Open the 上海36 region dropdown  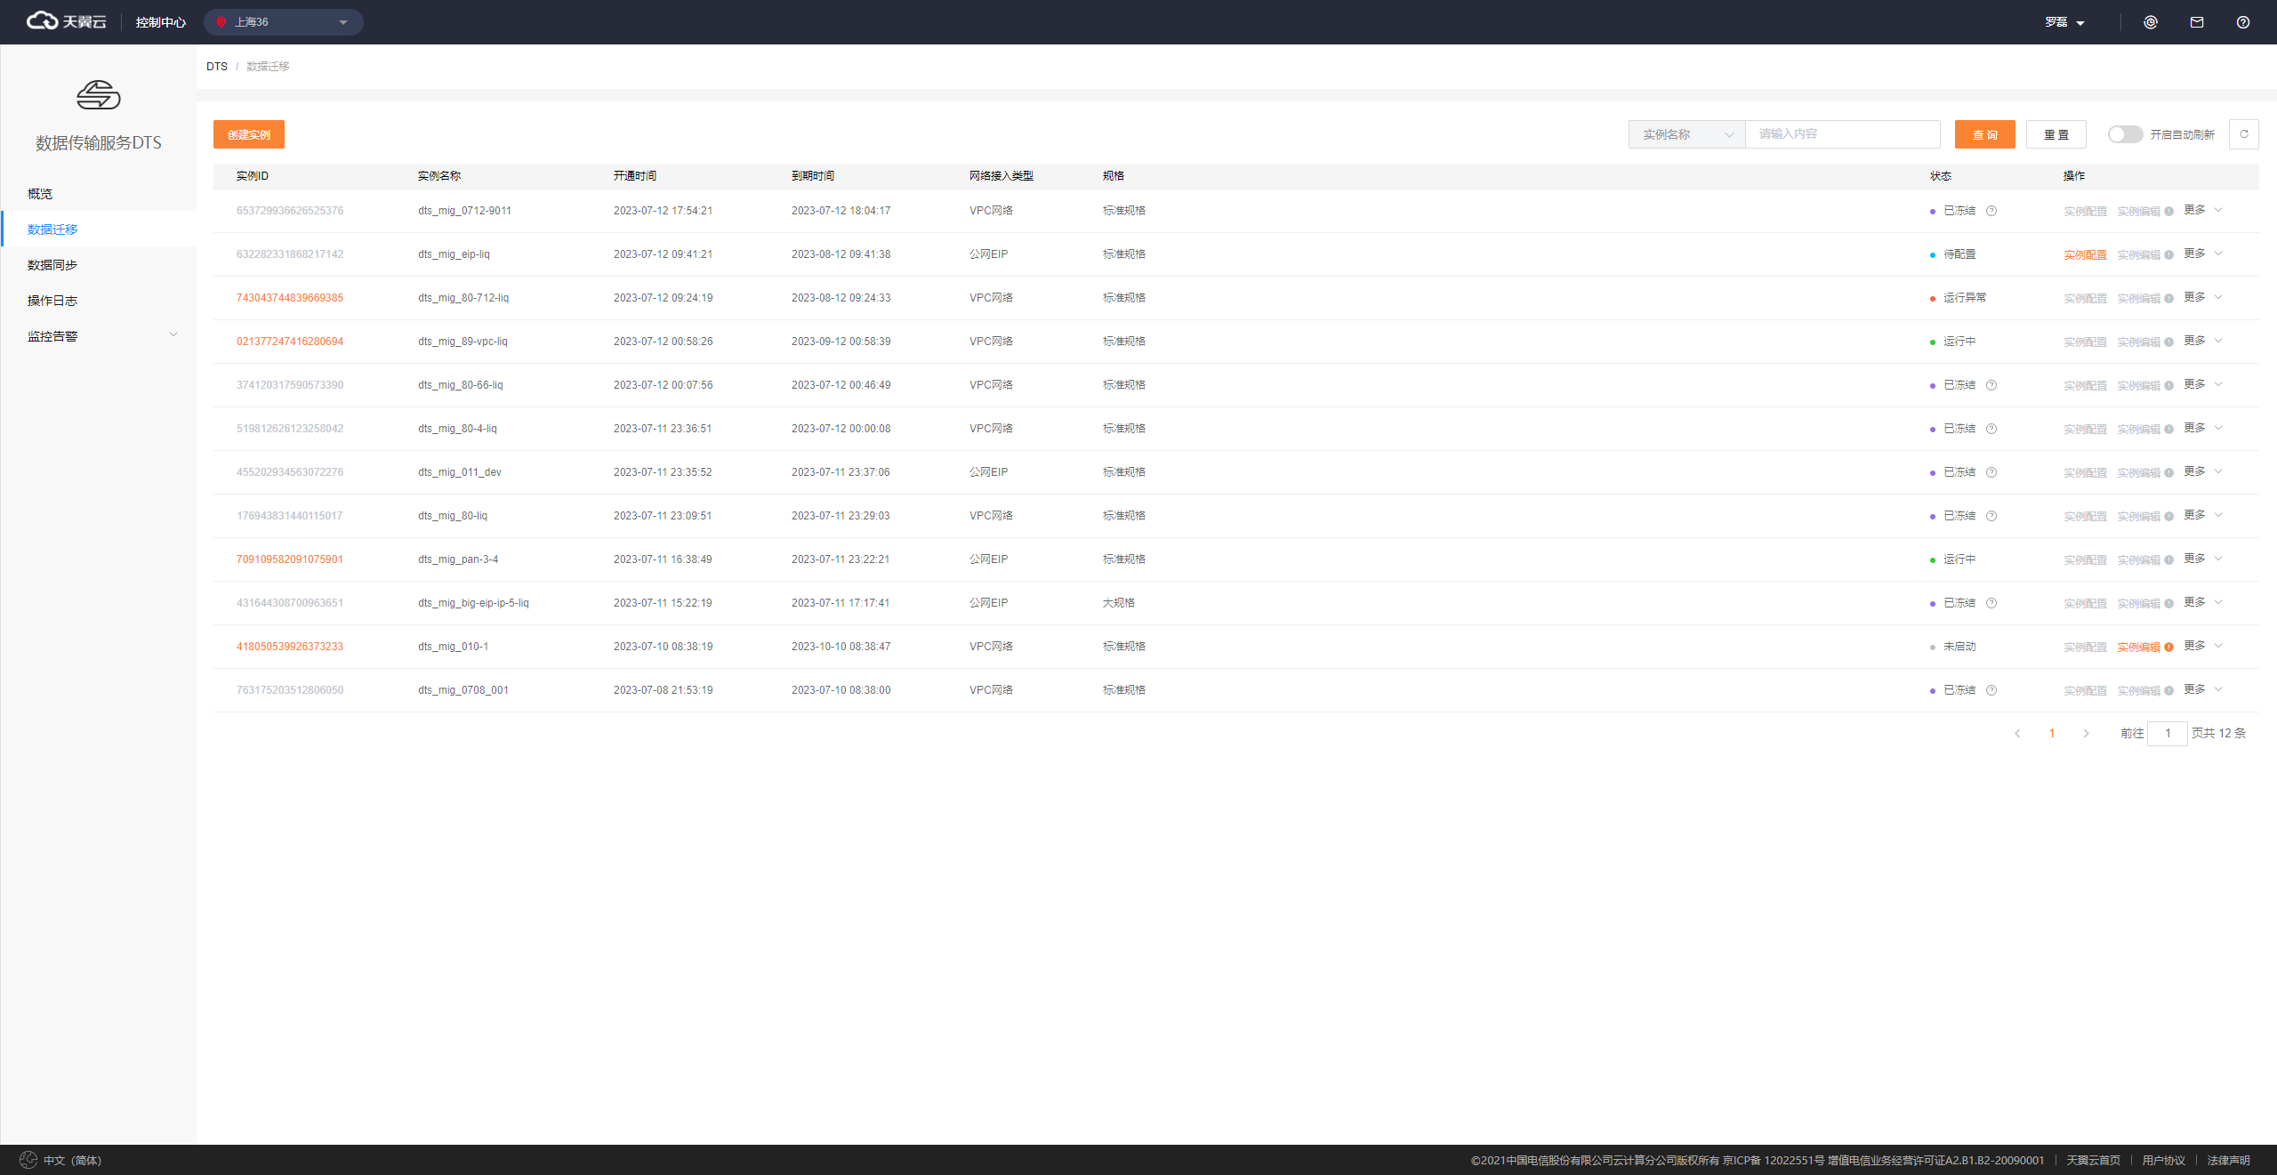[x=283, y=22]
